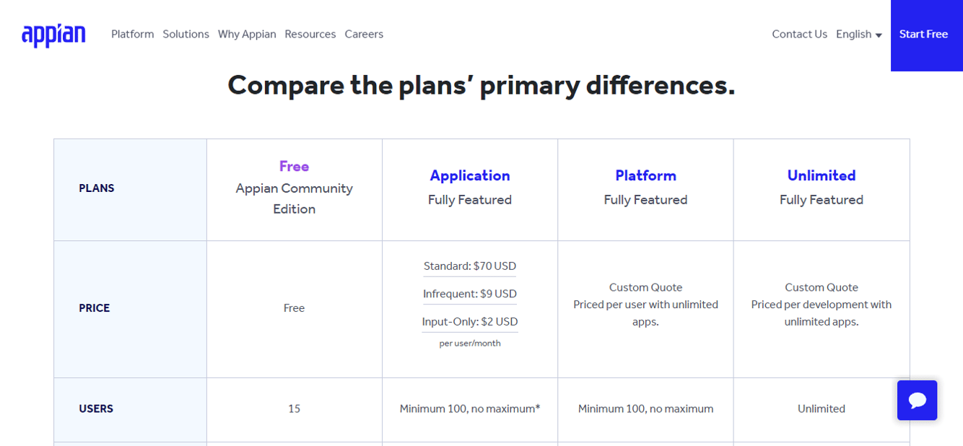This screenshot has width=963, height=446.
Task: Open the Platform menu
Action: [132, 34]
